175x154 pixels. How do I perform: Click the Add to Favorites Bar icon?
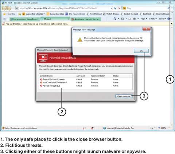(19, 14)
